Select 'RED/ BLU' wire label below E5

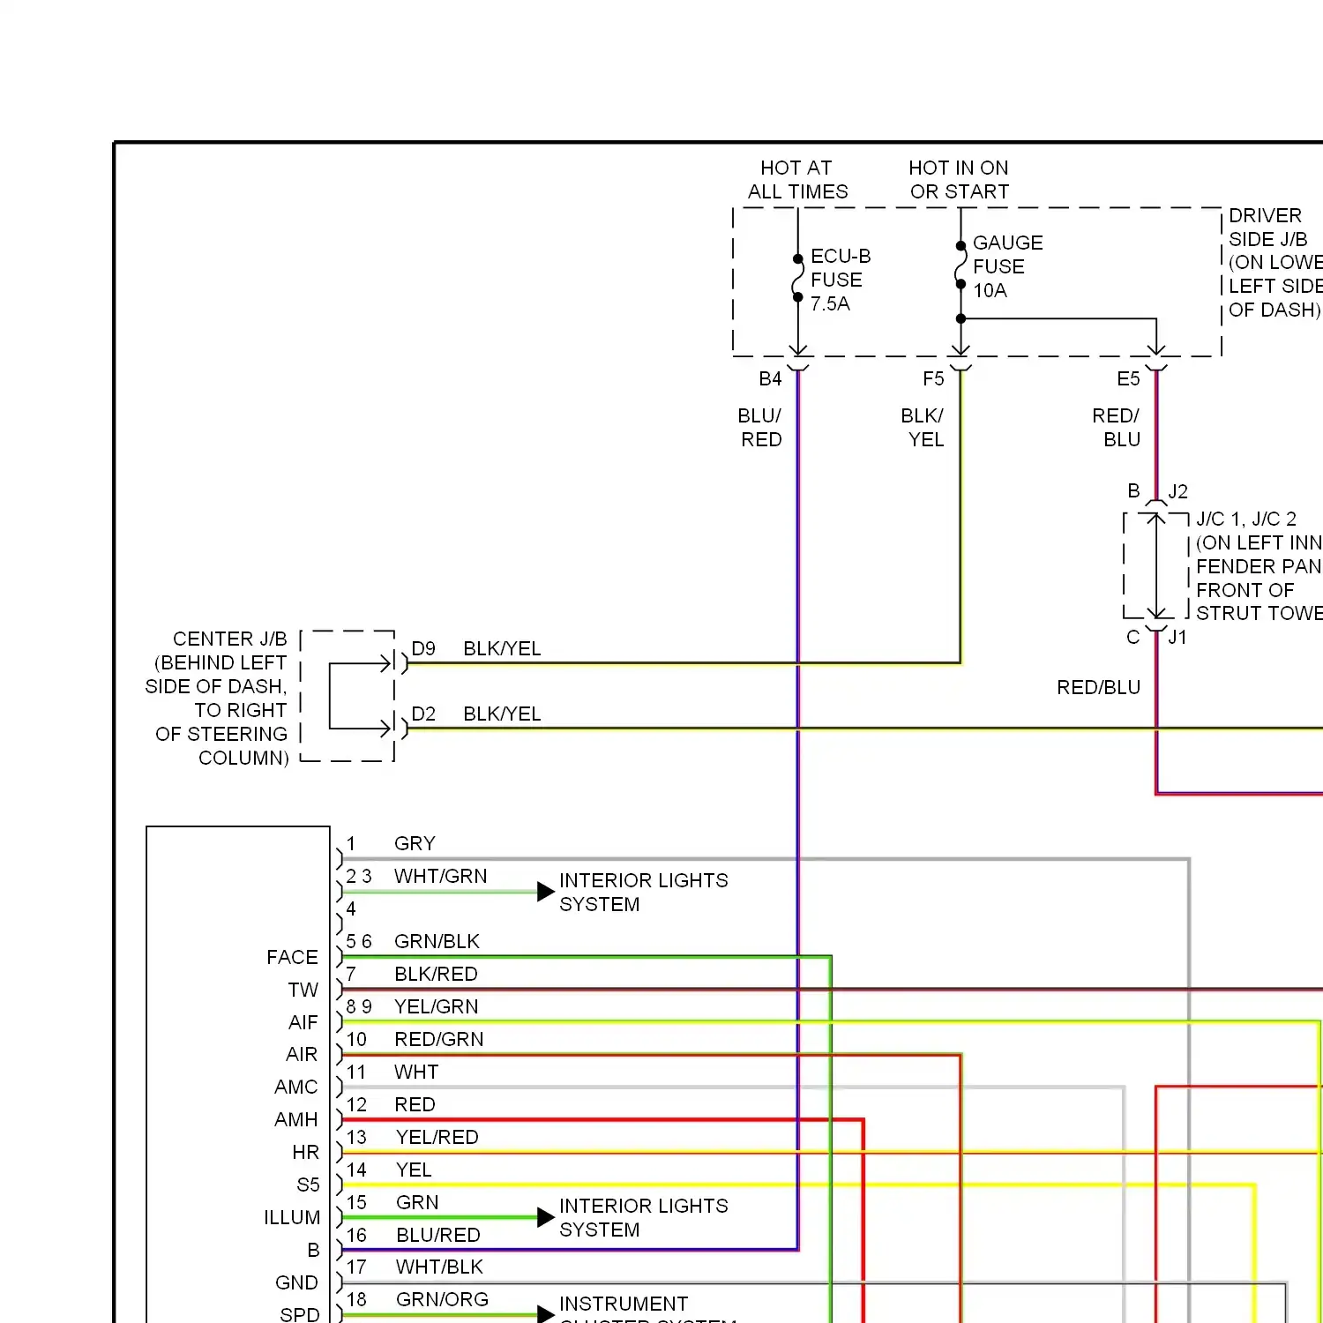coord(1117,428)
